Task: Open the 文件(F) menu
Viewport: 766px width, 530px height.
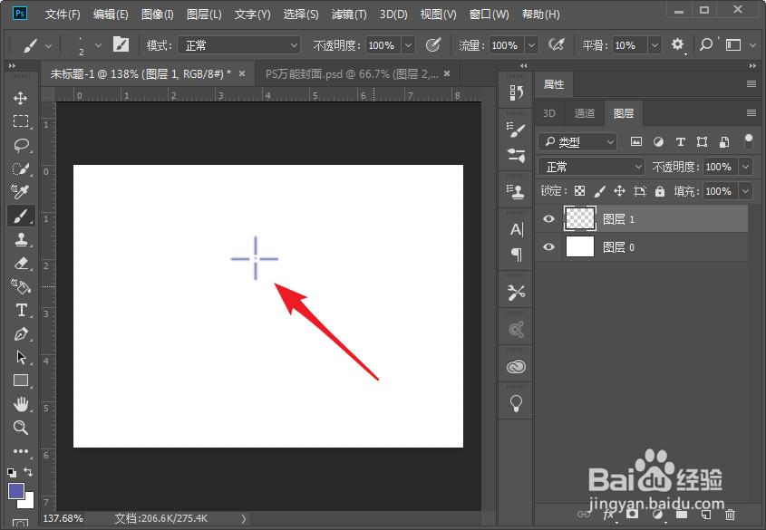Action: point(63,14)
